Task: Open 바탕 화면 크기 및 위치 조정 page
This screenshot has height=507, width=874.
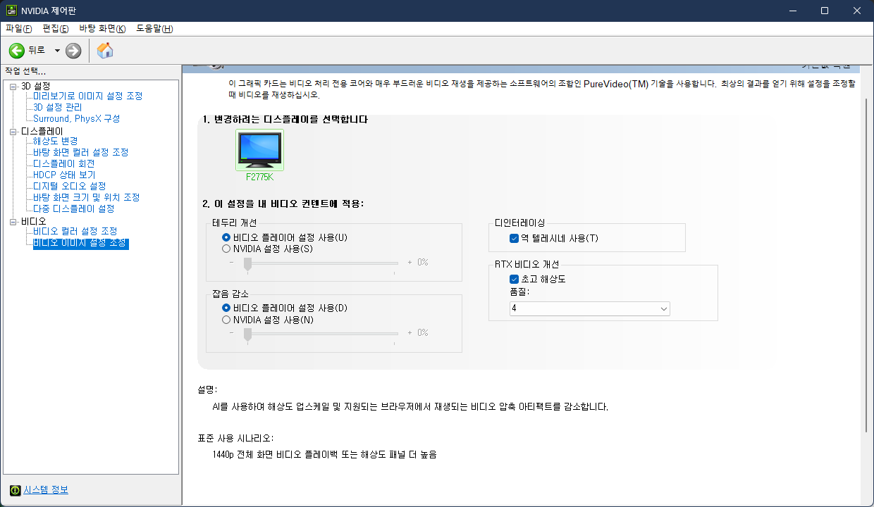Action: pos(87,197)
